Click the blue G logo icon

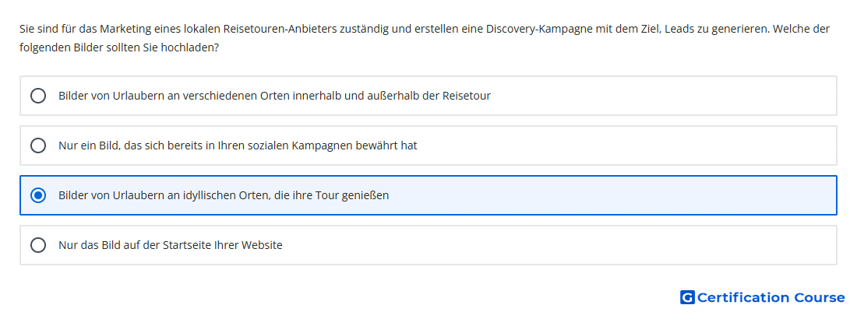point(687,297)
